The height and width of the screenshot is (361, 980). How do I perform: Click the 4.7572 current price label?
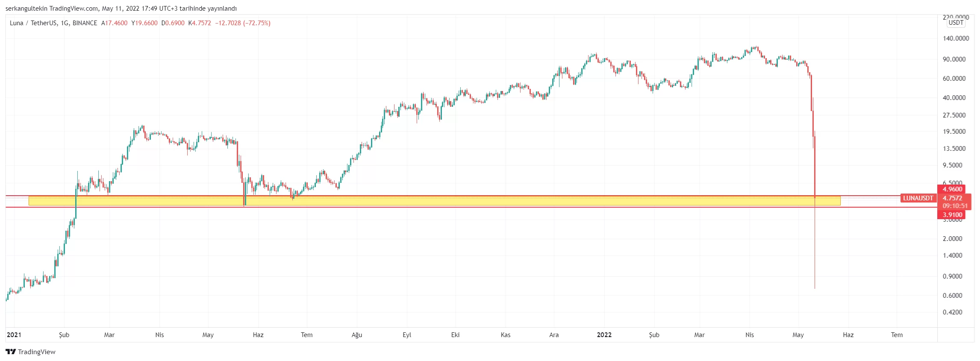(x=952, y=198)
